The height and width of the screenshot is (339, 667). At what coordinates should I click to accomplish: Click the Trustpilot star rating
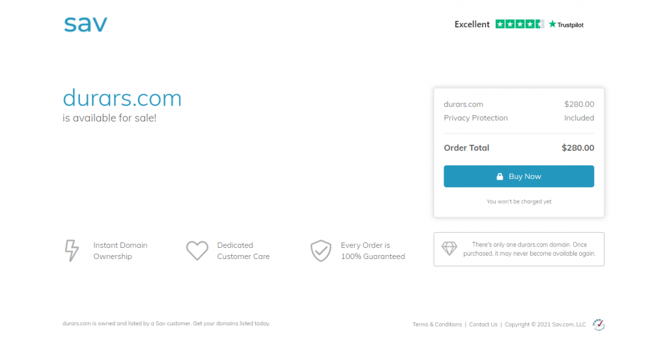519,24
